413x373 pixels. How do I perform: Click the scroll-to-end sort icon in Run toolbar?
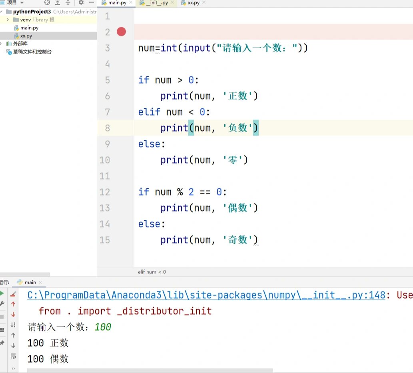(13, 325)
